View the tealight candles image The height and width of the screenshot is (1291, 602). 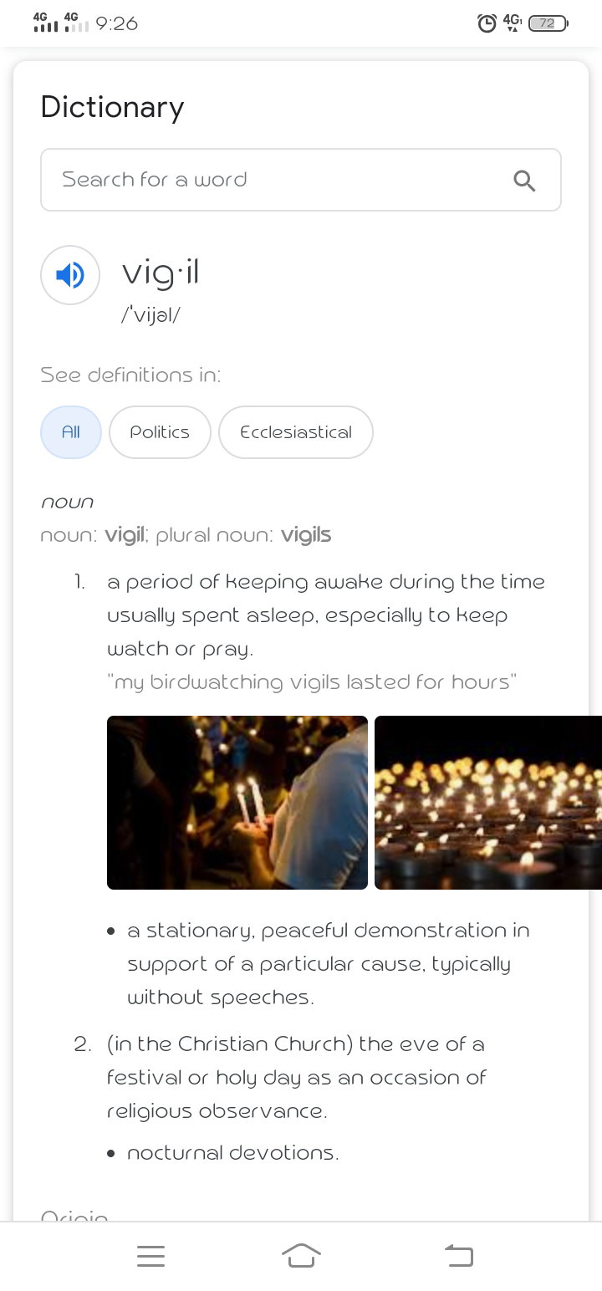click(488, 803)
